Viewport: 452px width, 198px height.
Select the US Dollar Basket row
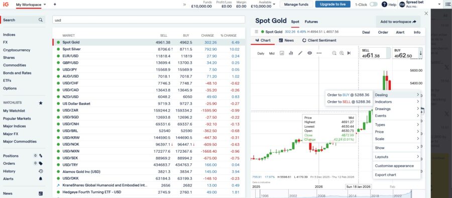click(149, 104)
